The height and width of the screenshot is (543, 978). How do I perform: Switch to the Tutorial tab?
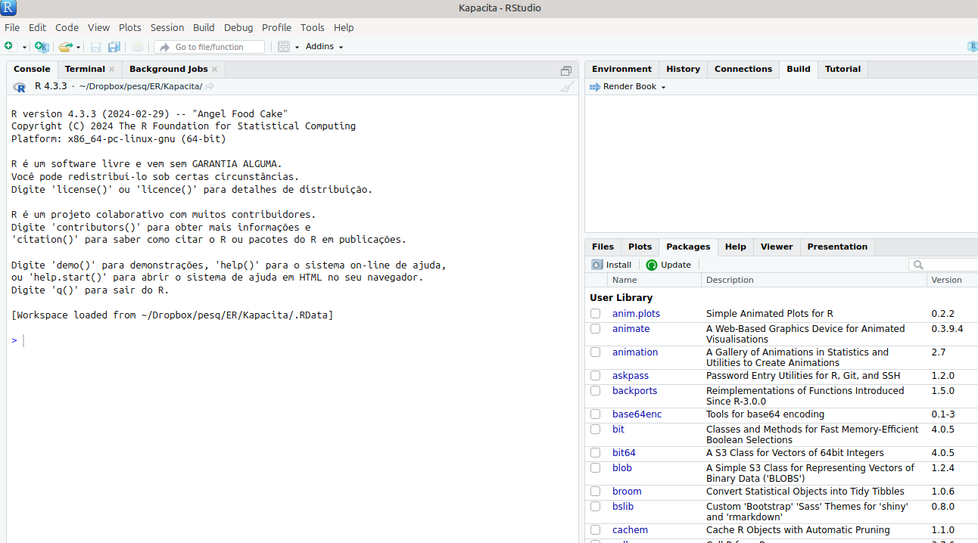tap(843, 69)
